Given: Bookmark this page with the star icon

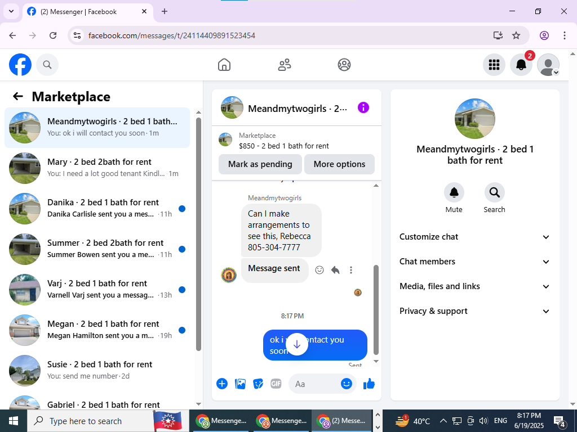Looking at the screenshot, I should coord(516,35).
